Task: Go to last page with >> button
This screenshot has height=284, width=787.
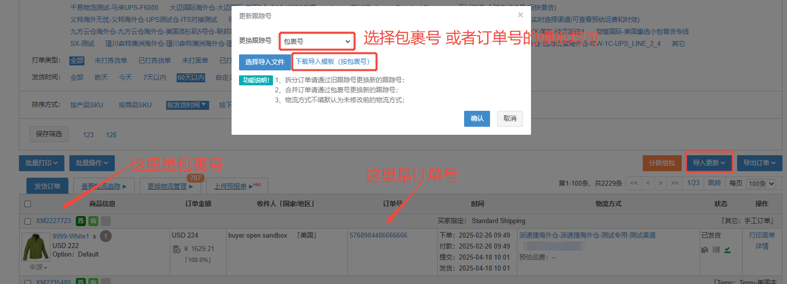Action: tap(674, 183)
